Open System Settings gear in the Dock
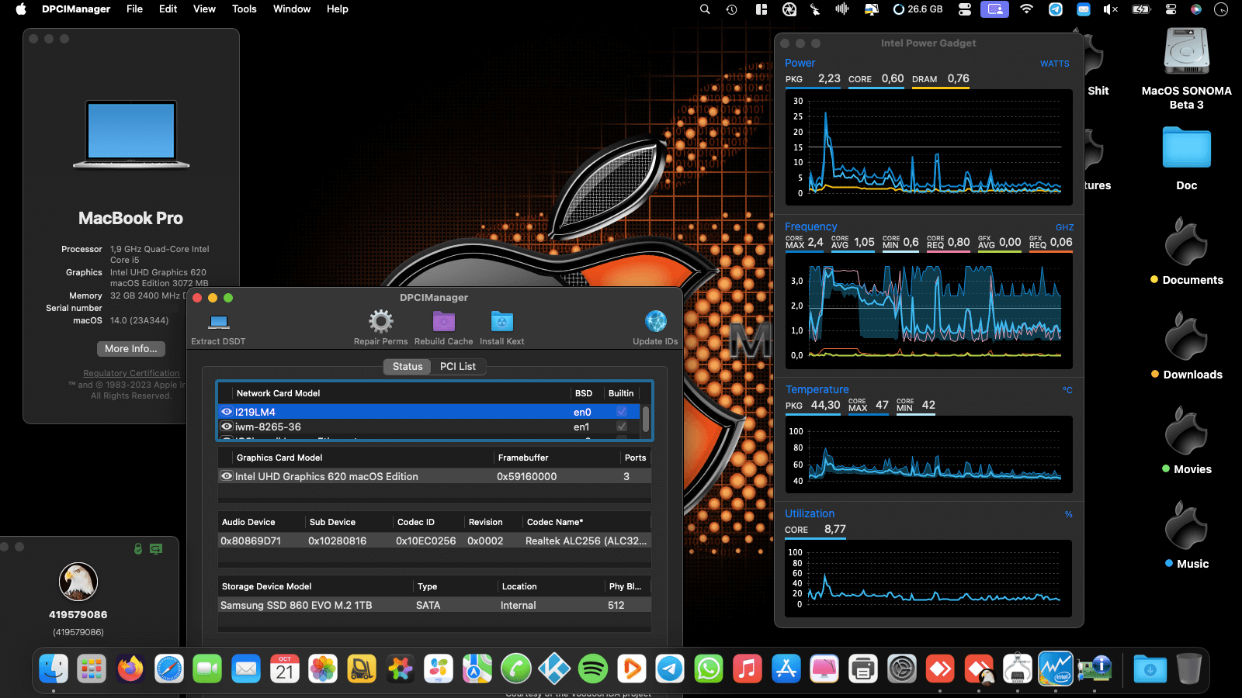 (x=902, y=669)
